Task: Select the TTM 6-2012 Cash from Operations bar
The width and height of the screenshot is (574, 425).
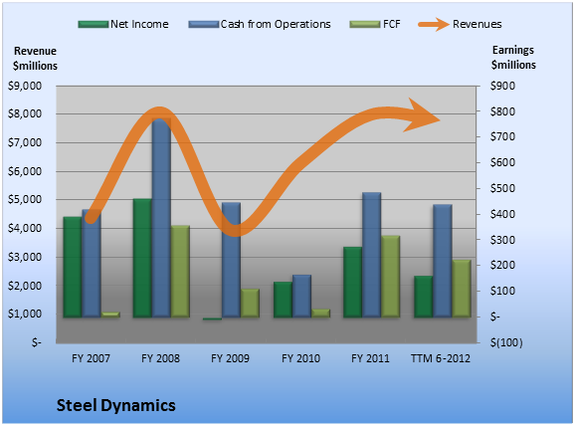Action: pos(443,261)
